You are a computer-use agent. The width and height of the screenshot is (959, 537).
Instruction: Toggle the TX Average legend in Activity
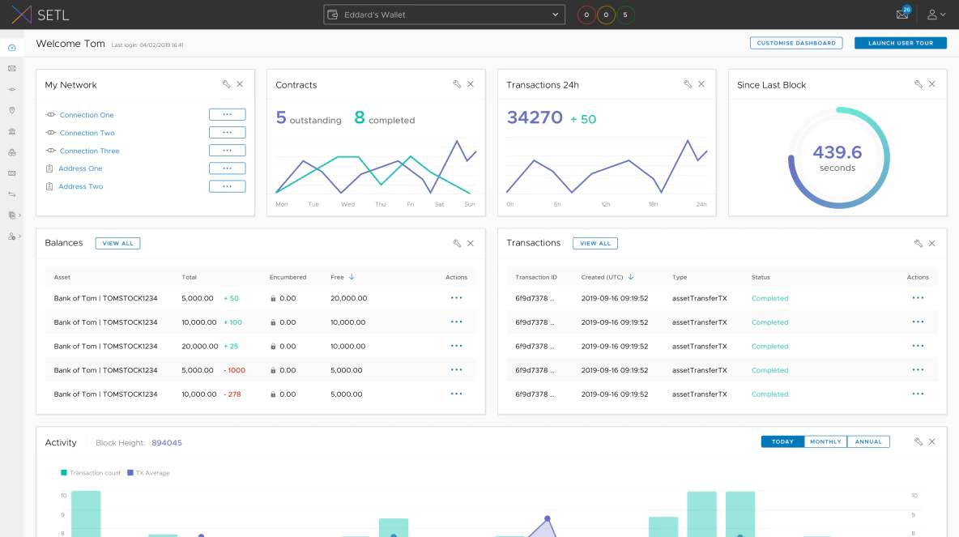pos(148,471)
